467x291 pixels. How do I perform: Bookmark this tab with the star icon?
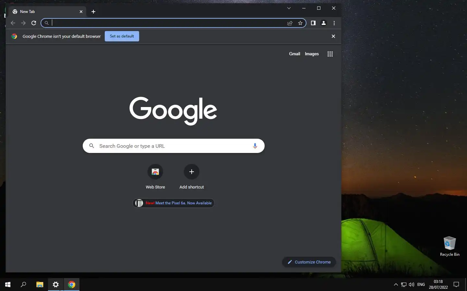pyautogui.click(x=300, y=23)
